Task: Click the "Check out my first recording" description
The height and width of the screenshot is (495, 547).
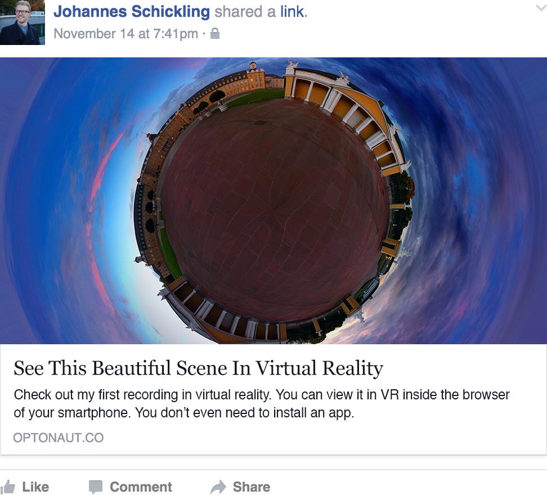Action: [x=262, y=404]
